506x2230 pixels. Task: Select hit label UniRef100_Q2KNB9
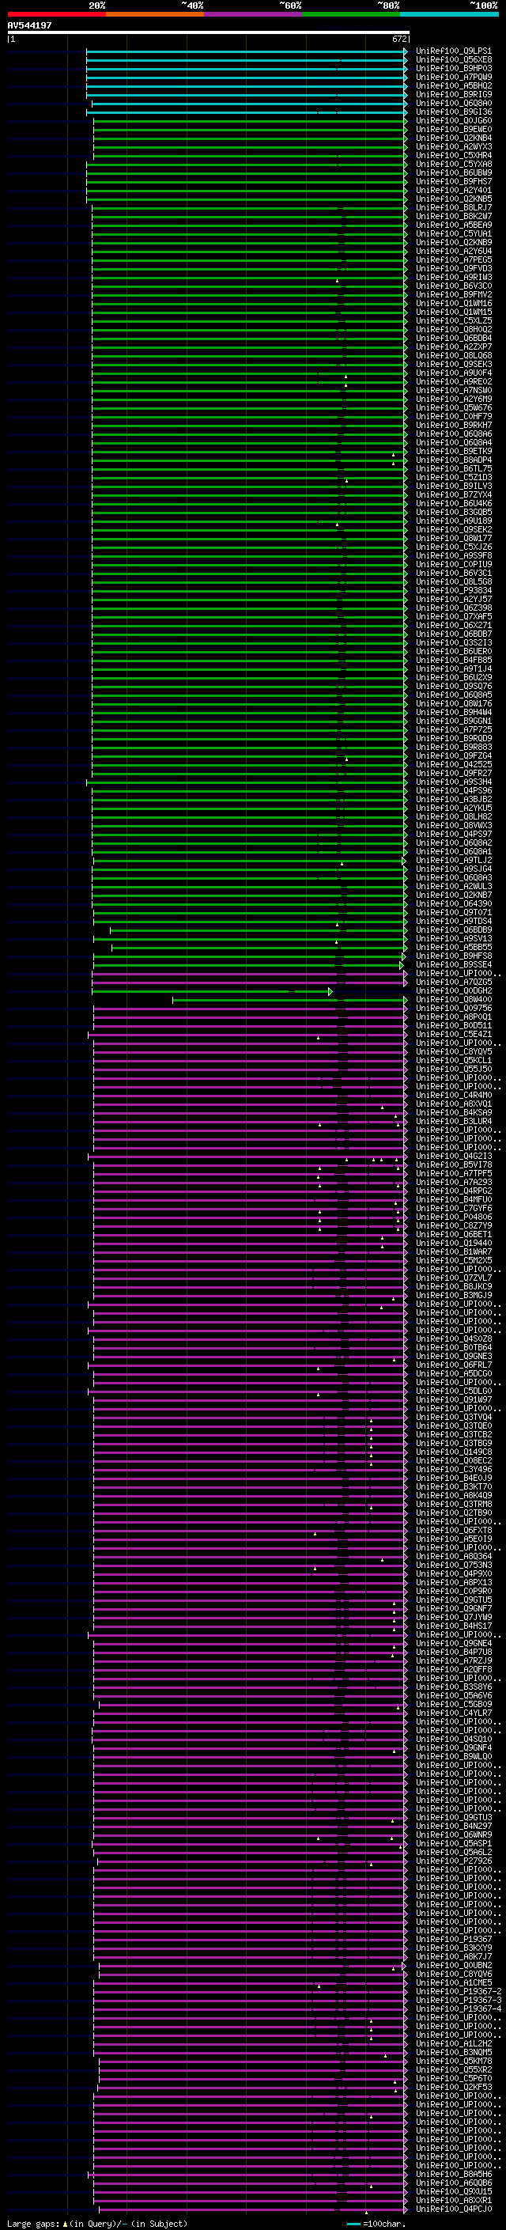[453, 242]
